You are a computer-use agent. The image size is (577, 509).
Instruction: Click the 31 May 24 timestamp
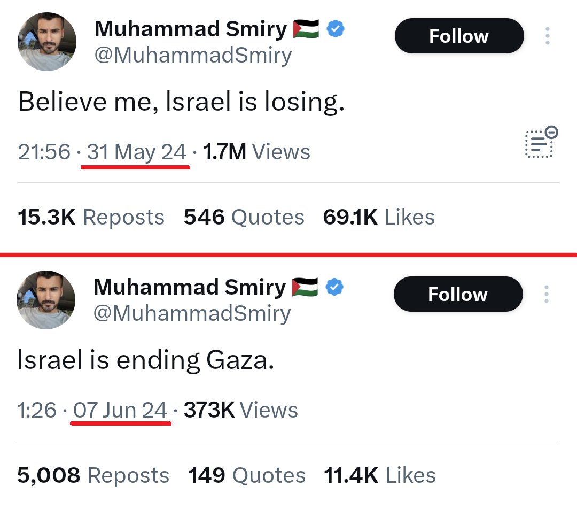137,152
